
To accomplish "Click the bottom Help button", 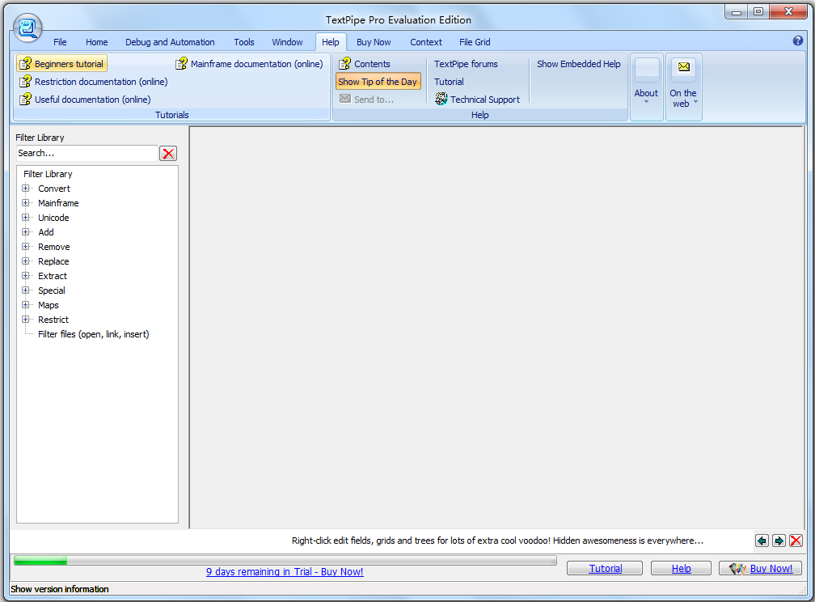I will click(x=681, y=569).
